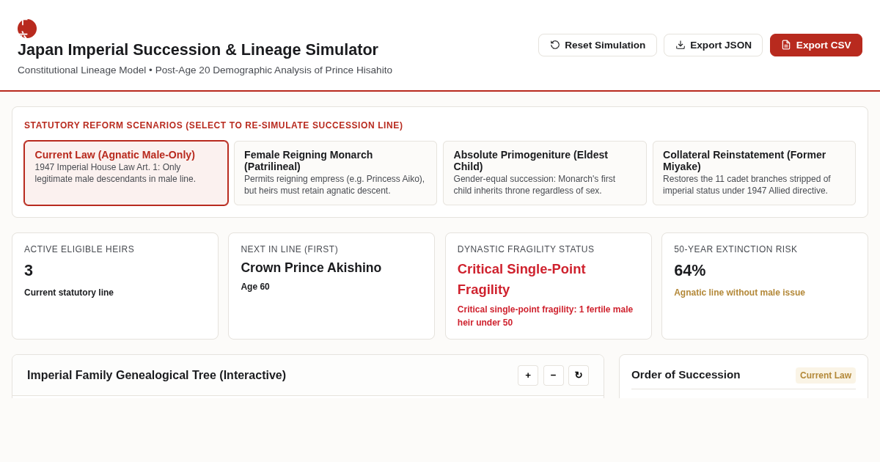Viewport: 880px width, 462px height.
Task: Export data as CSV
Action: (816, 45)
